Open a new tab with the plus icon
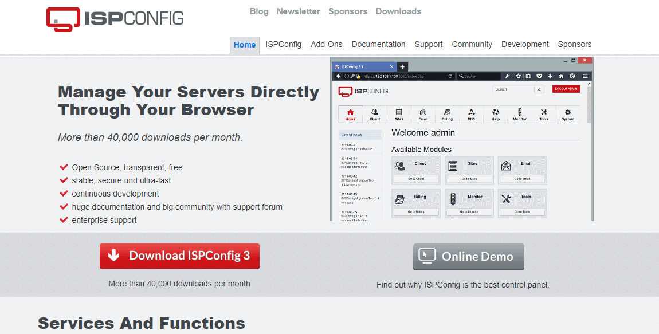 [402, 66]
